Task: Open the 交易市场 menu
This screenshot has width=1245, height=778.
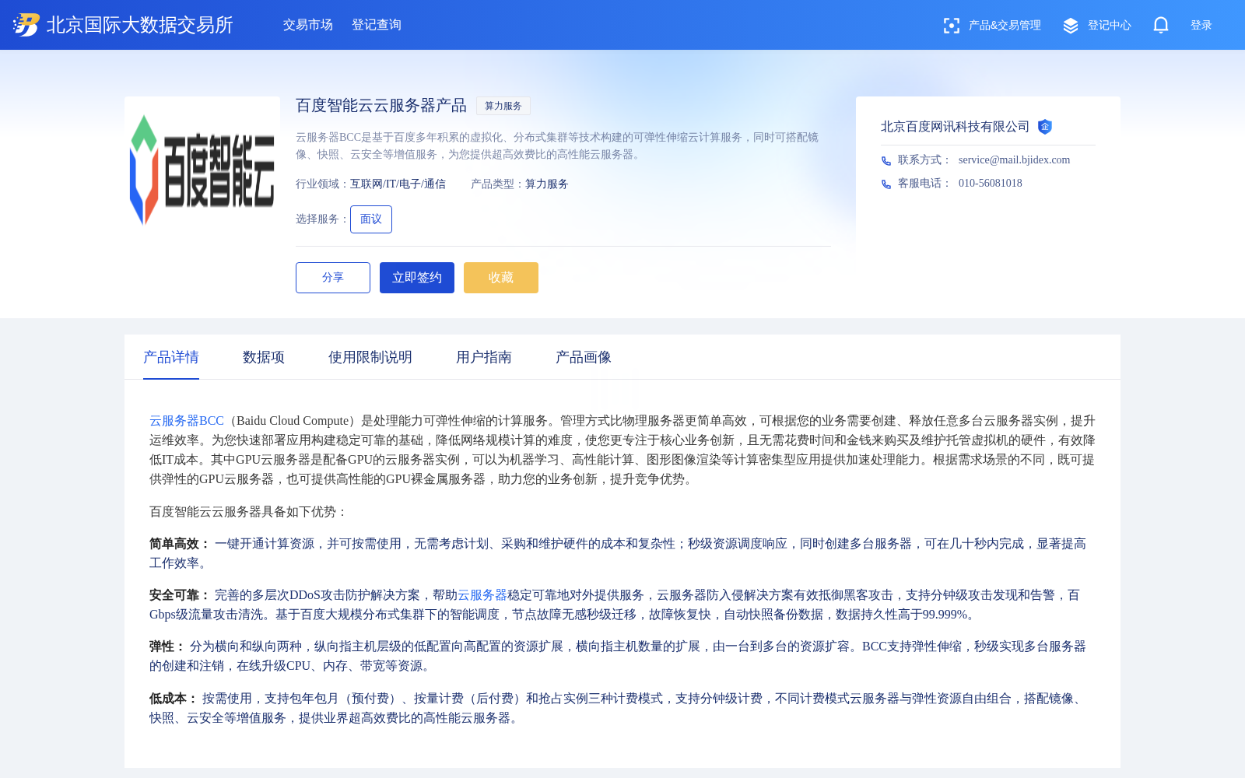Action: coord(308,25)
